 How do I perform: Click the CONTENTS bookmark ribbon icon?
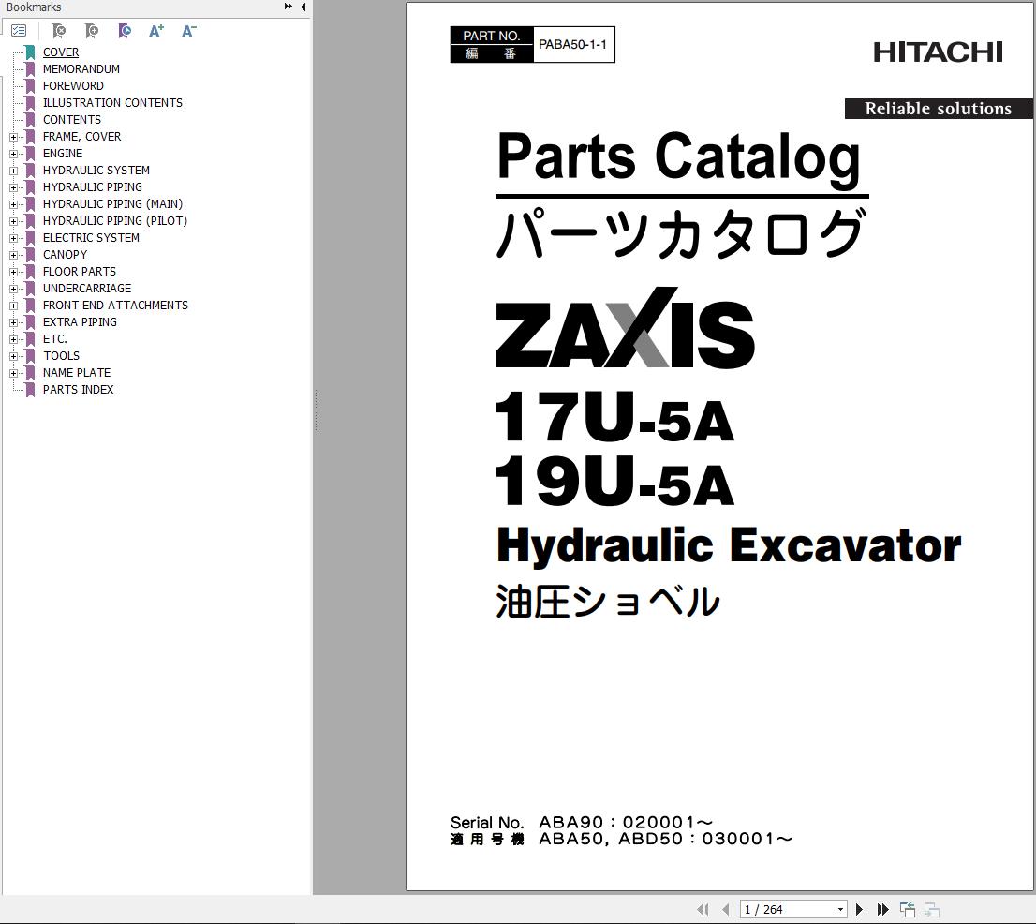point(30,120)
